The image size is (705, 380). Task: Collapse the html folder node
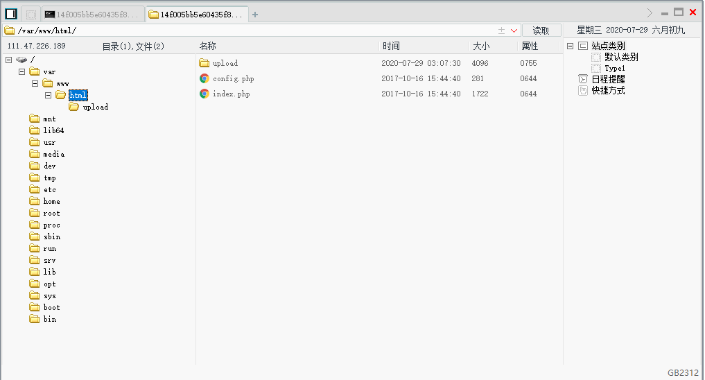pyautogui.click(x=48, y=95)
